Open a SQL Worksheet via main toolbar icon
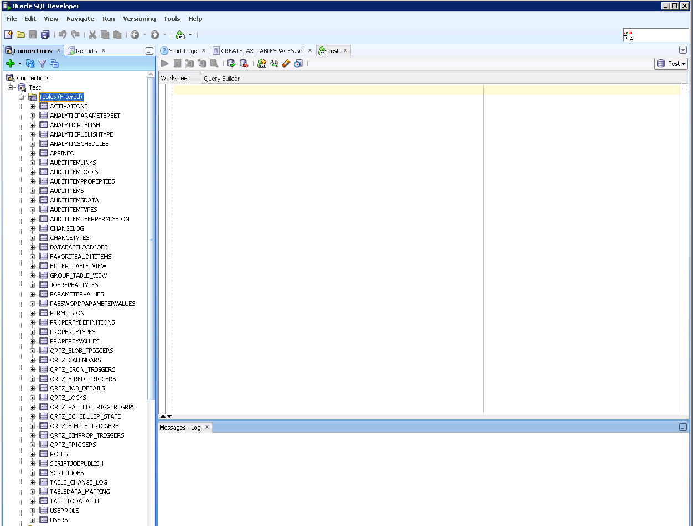This screenshot has height=526, width=693. [180, 34]
